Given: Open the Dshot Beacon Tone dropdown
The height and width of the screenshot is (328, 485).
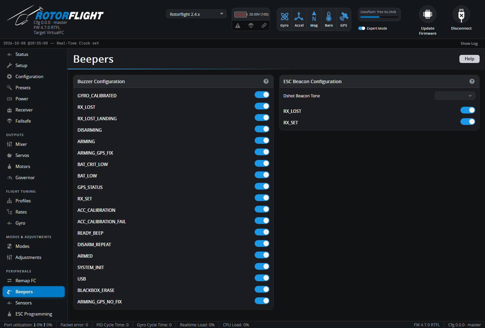Looking at the screenshot, I should 455,96.
